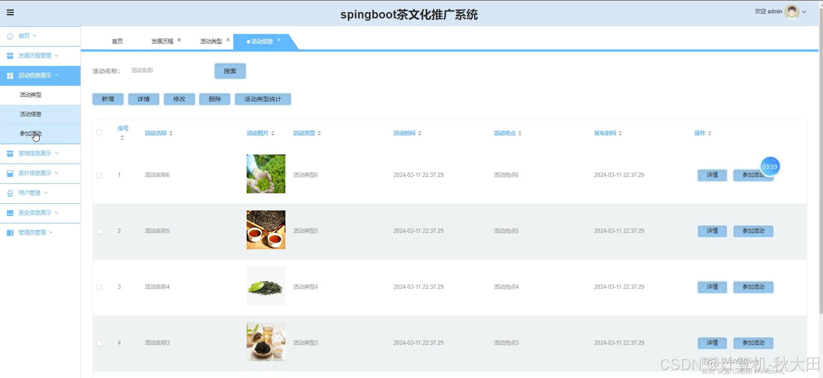Expand 茶馆信息展示 menu chevron
823x378 pixels.
pos(57,153)
